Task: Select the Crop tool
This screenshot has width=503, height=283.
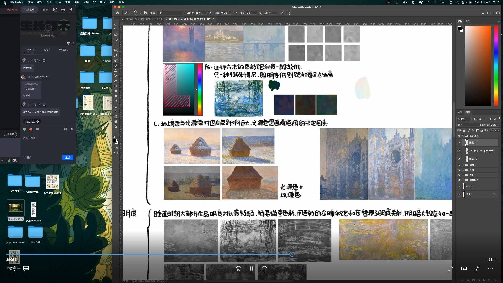Action: 116,45
